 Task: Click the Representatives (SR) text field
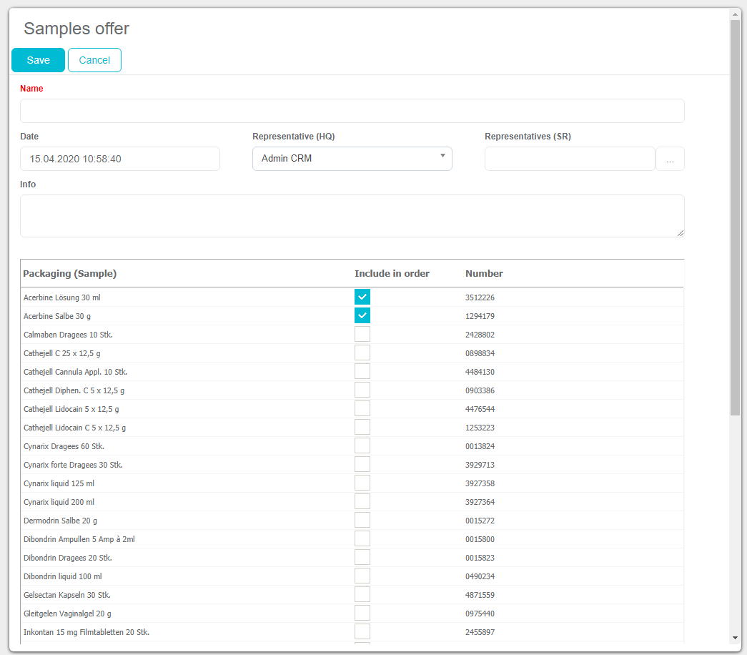(569, 159)
